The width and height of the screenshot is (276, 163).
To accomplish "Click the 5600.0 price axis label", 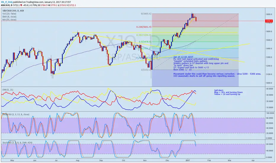I will 269,31.
